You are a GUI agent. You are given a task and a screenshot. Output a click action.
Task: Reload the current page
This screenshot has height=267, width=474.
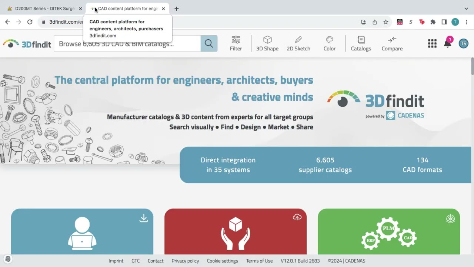(30, 22)
